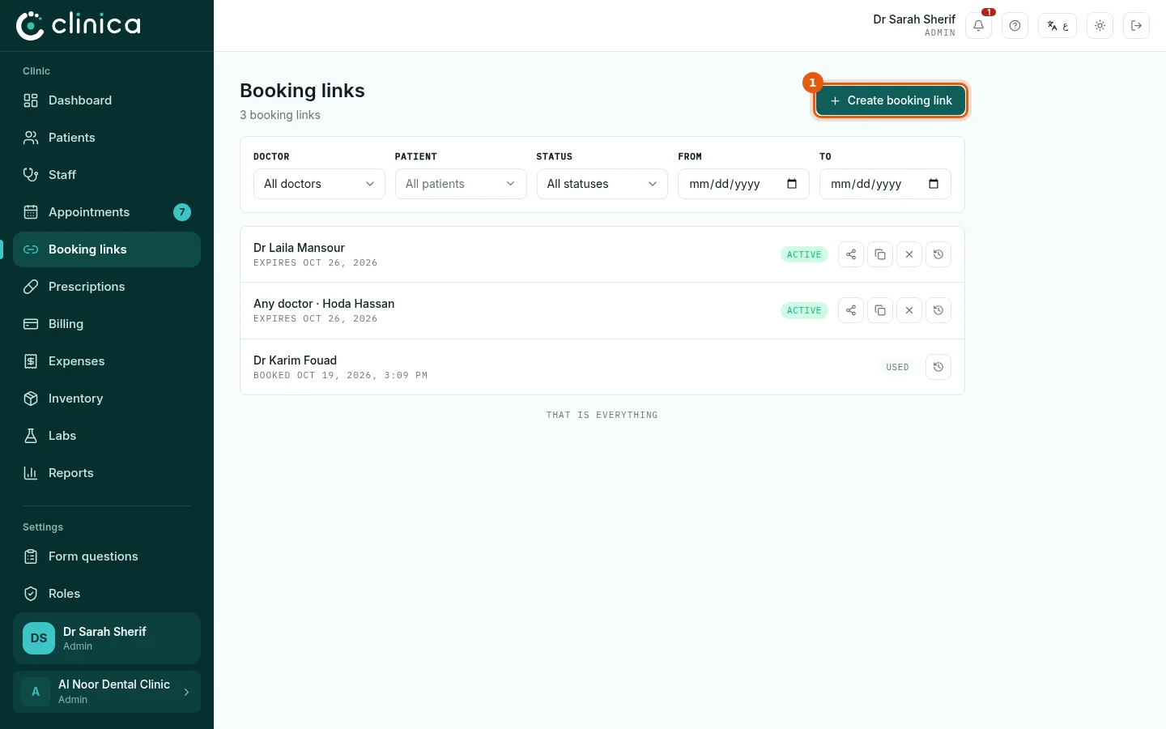Click the From date input field
This screenshot has width=1166, height=729.
point(743,184)
